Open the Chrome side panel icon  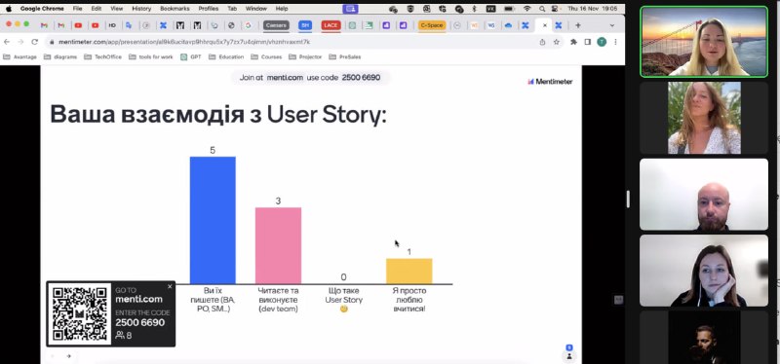click(x=588, y=42)
